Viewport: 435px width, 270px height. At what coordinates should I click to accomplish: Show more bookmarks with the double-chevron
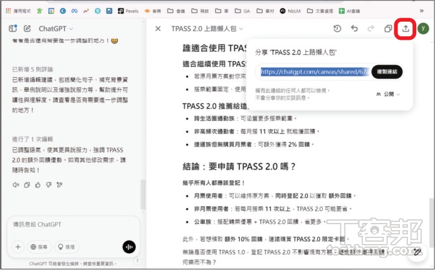click(422, 11)
